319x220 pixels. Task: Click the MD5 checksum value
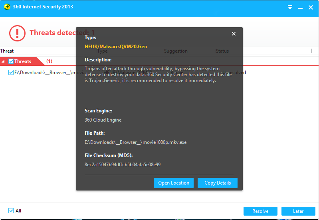click(123, 164)
